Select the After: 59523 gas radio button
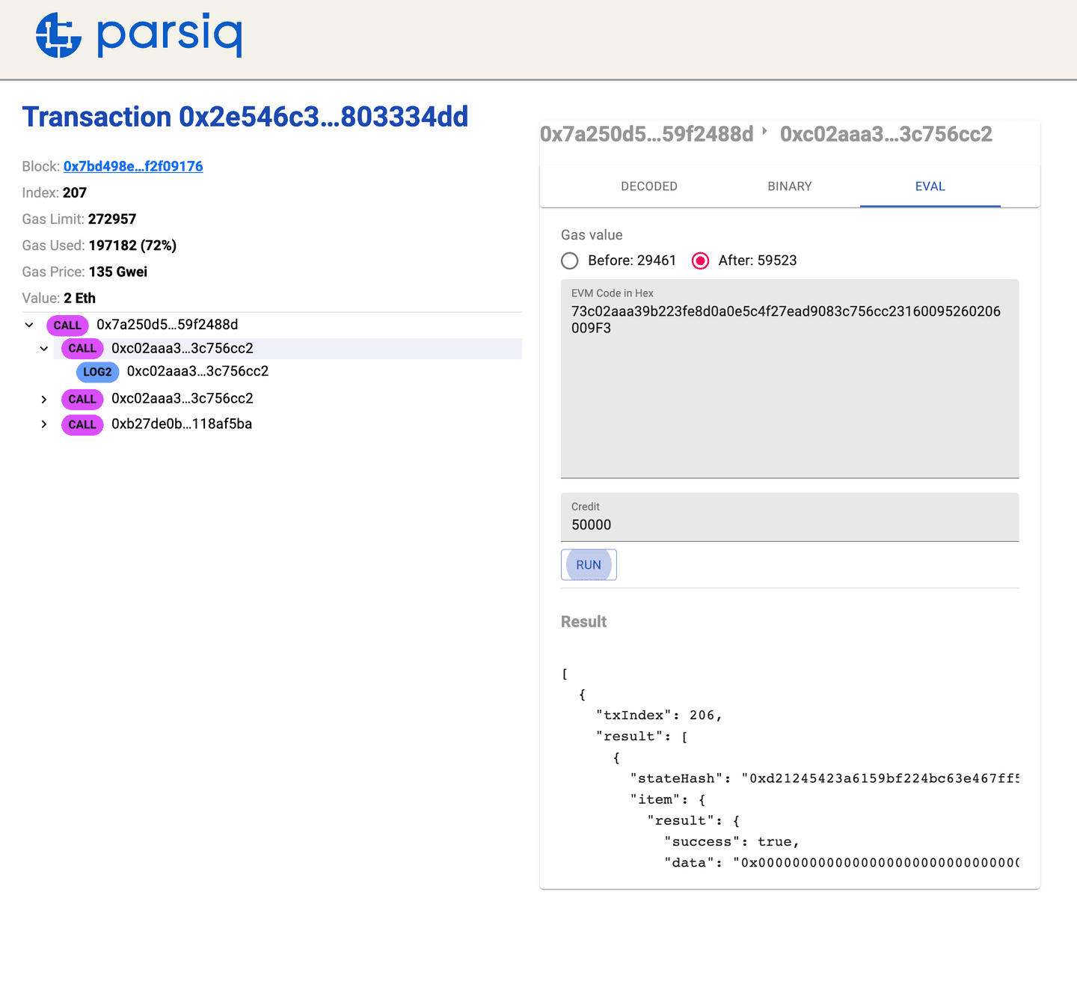This screenshot has height=988, width=1077. 700,260
